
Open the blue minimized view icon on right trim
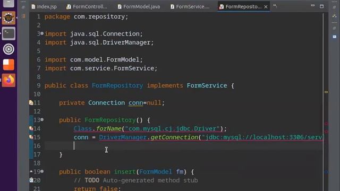[x=335, y=37]
